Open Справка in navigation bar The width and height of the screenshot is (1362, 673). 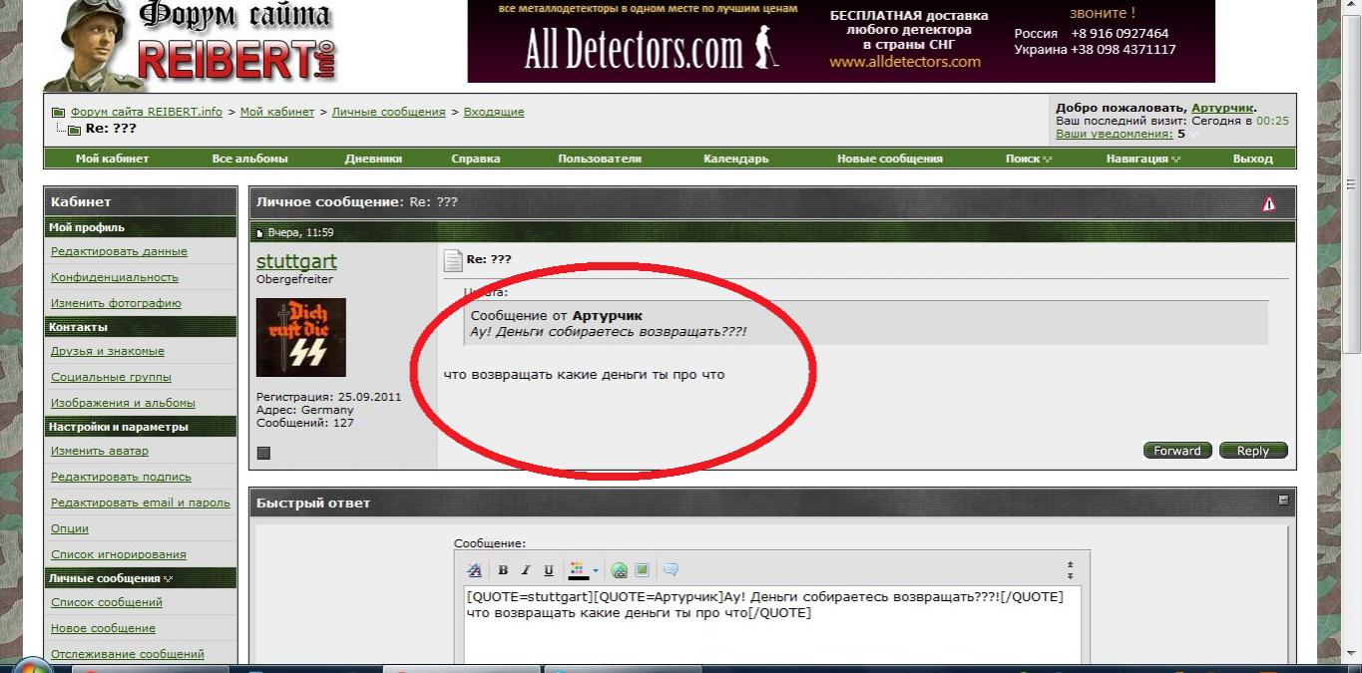[476, 159]
